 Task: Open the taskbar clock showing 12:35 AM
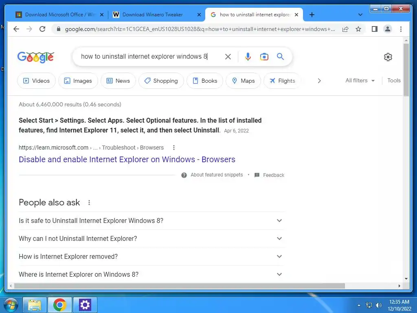399,305
